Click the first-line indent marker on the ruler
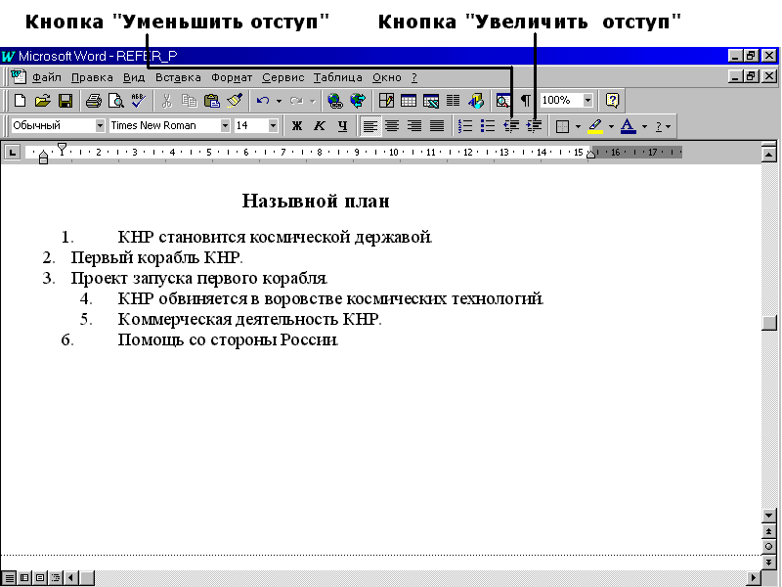This screenshot has width=782, height=587. pyautogui.click(x=62, y=149)
